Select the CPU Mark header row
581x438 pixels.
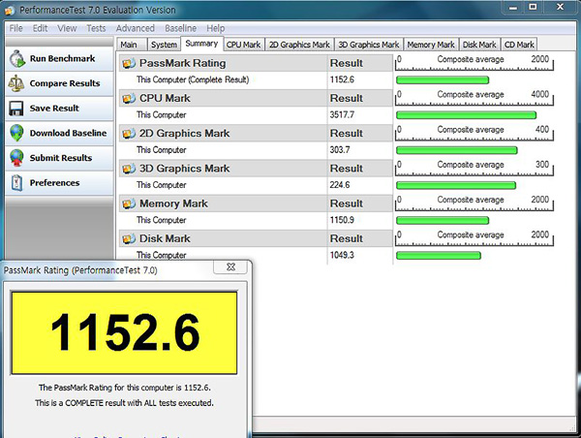pyautogui.click(x=256, y=98)
